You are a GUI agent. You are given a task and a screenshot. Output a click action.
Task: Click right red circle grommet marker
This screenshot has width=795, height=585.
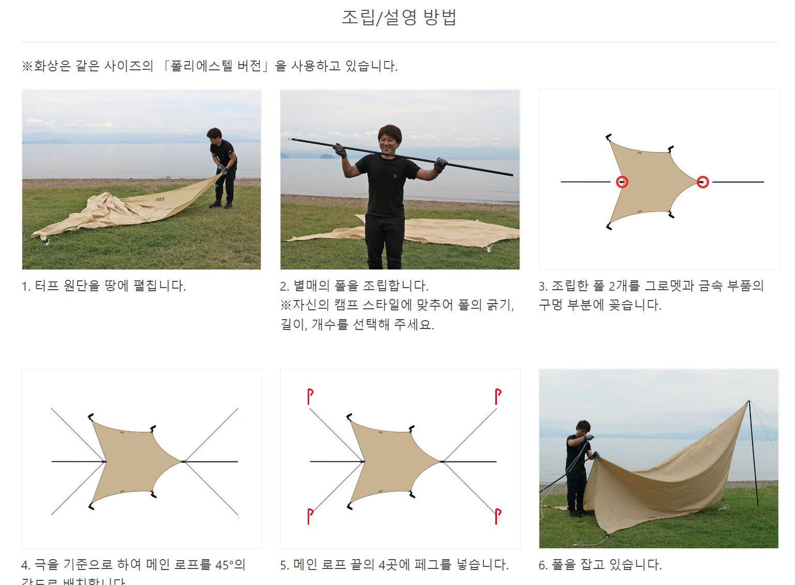click(x=702, y=182)
